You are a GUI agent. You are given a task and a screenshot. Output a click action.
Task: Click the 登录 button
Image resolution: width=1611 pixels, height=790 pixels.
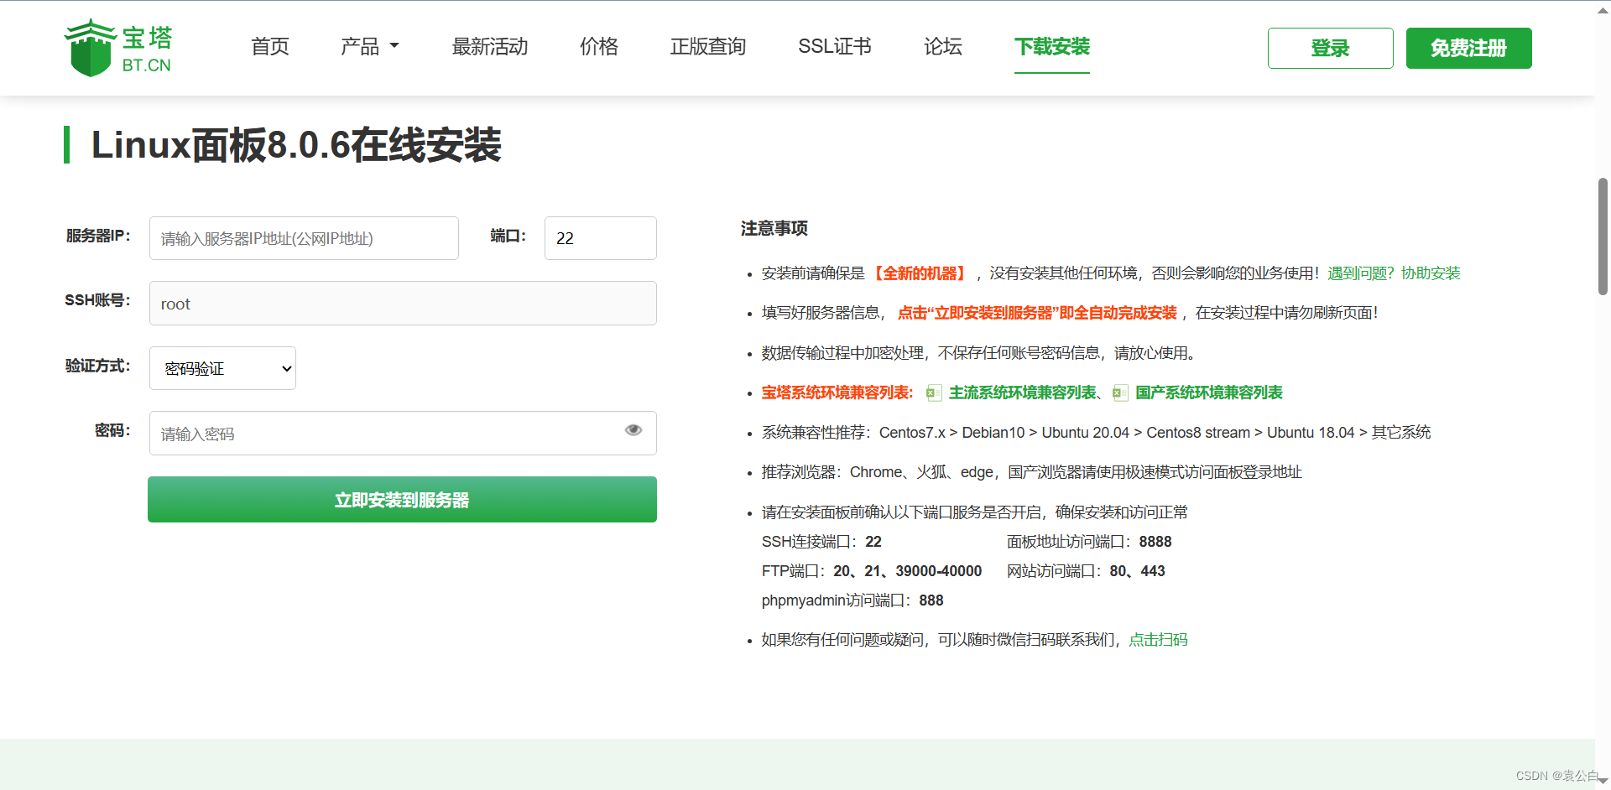point(1331,48)
